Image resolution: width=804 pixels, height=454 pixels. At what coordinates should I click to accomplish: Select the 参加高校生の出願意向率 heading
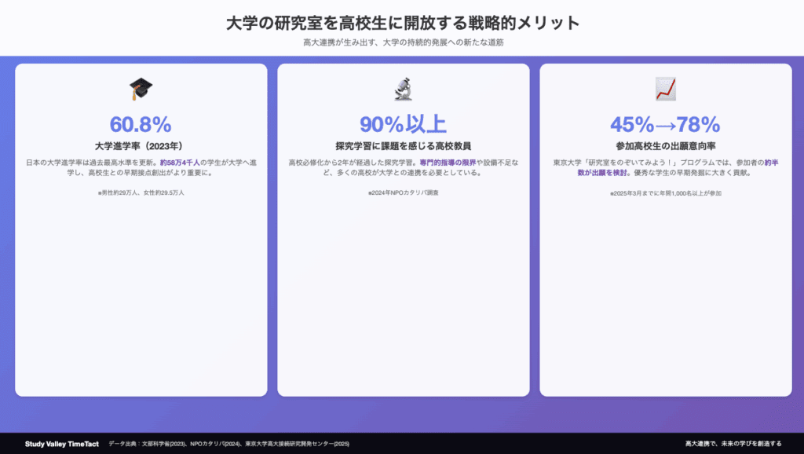665,146
